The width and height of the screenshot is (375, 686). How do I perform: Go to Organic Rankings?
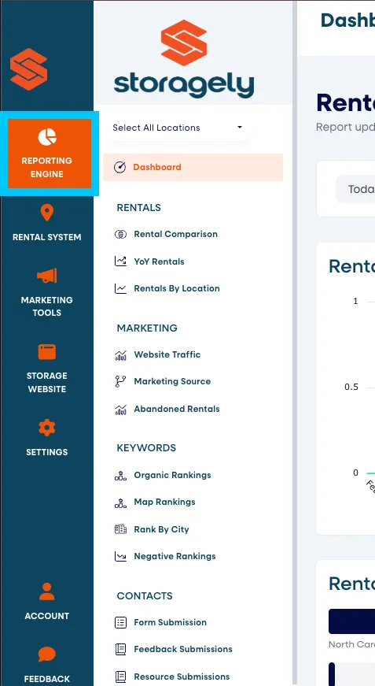click(172, 475)
